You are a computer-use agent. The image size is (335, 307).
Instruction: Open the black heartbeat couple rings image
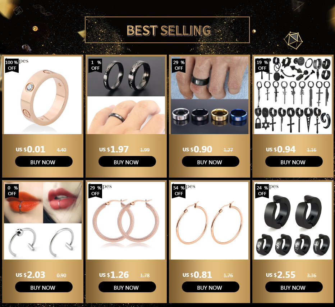click(x=126, y=95)
